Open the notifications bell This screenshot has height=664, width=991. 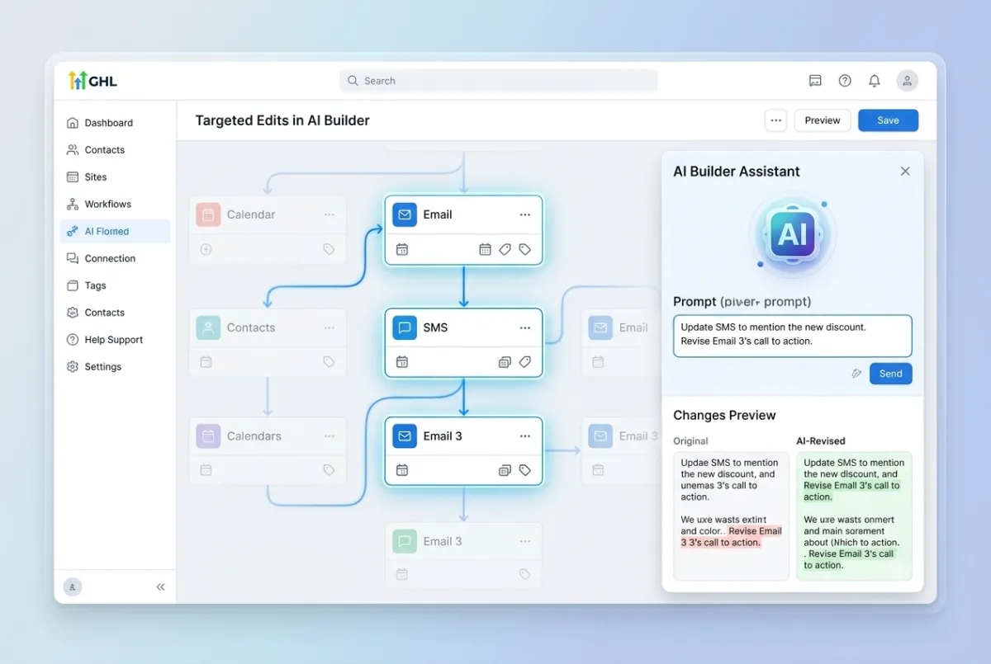click(875, 81)
